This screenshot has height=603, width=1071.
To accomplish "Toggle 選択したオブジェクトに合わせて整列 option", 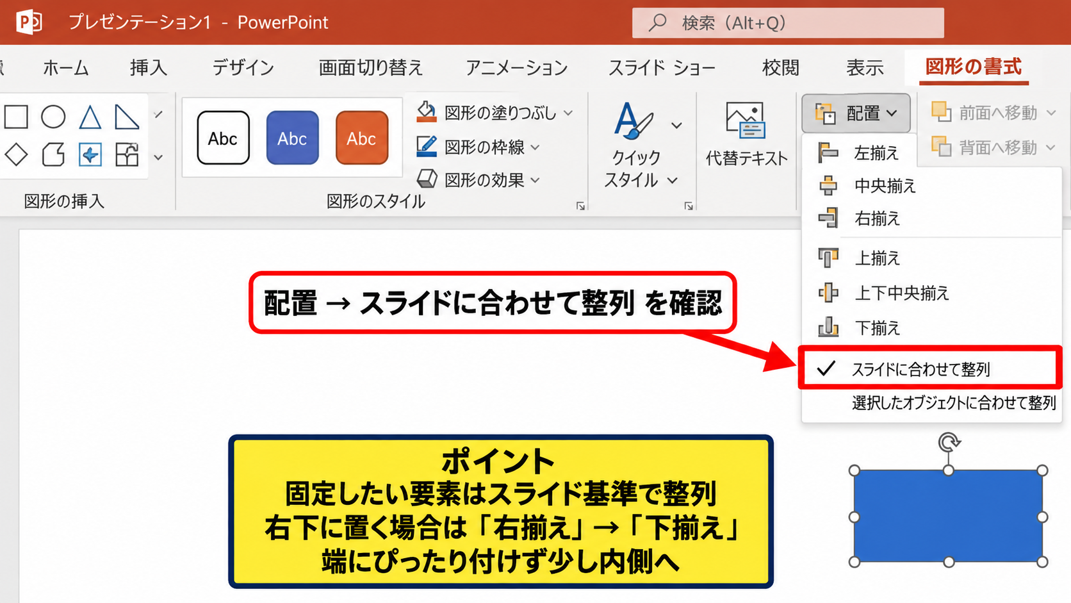I will pos(931,403).
